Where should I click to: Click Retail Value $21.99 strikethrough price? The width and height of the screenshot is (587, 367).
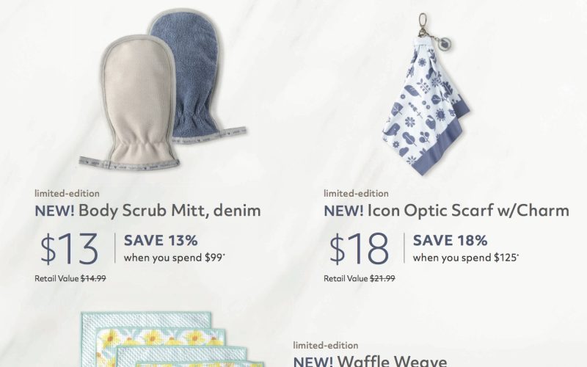pyautogui.click(x=360, y=278)
